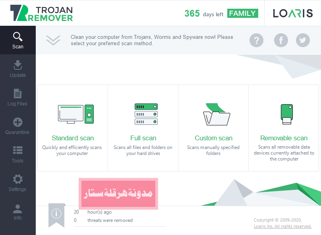Click the LOARIS logo in the header

pyautogui.click(x=293, y=13)
